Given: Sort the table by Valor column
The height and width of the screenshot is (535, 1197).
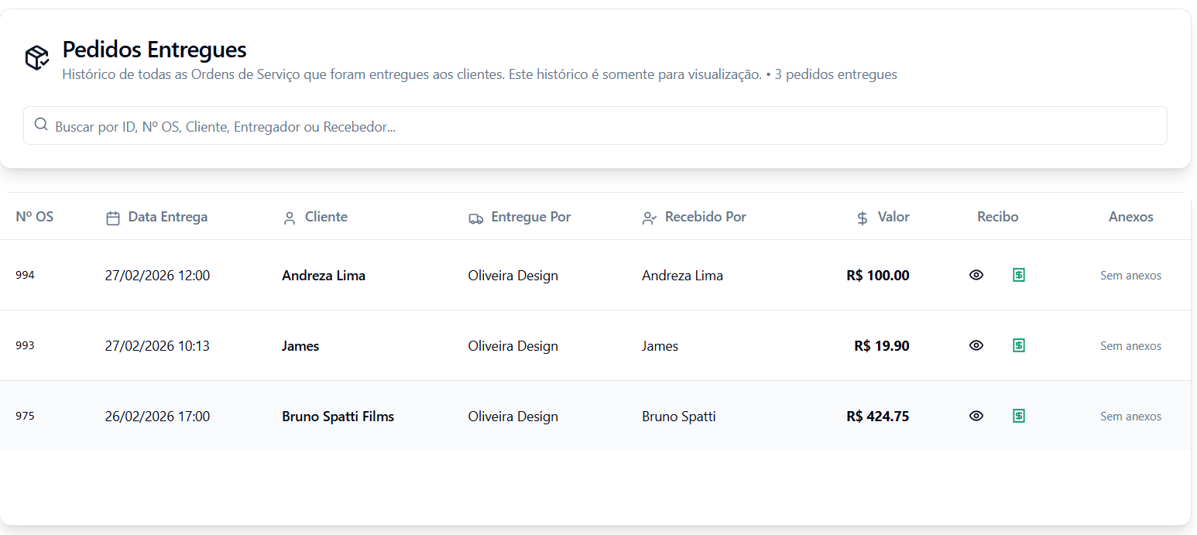Looking at the screenshot, I should 890,217.
